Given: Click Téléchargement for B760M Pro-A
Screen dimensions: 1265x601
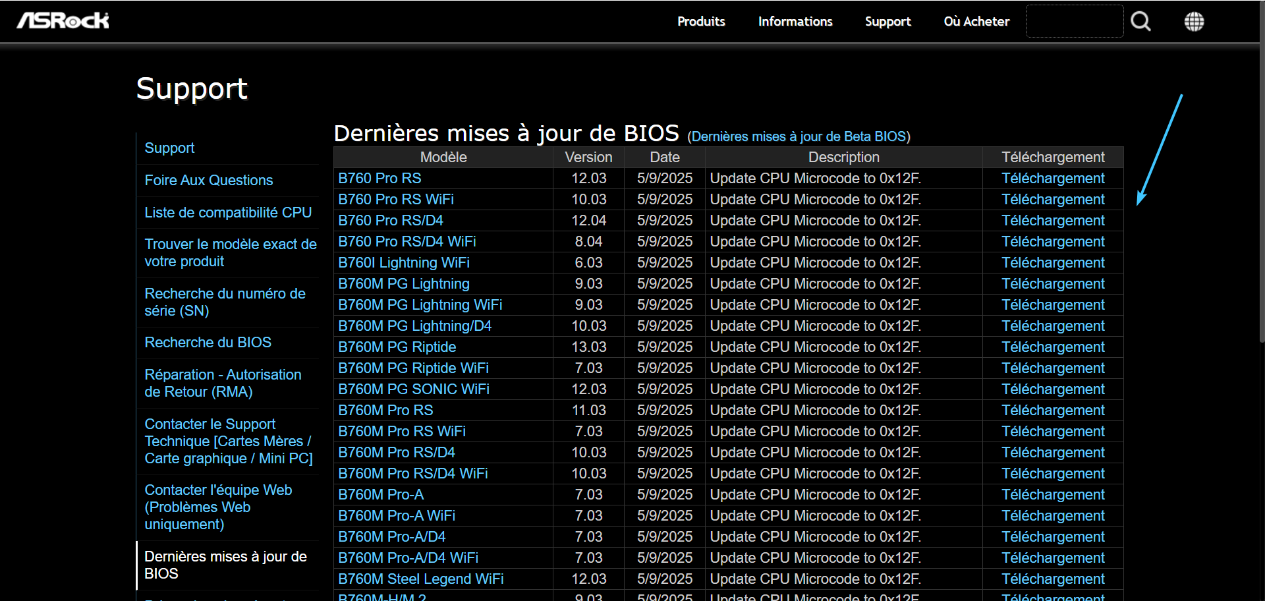Looking at the screenshot, I should tap(1053, 495).
